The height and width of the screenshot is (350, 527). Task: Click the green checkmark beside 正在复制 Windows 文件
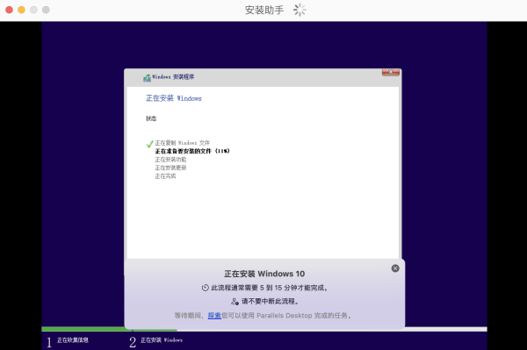point(150,144)
